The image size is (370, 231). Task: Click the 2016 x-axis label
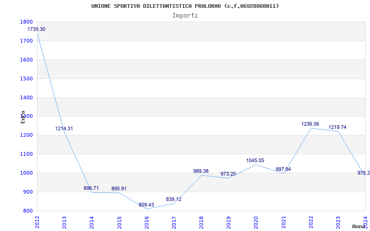tap(147, 223)
